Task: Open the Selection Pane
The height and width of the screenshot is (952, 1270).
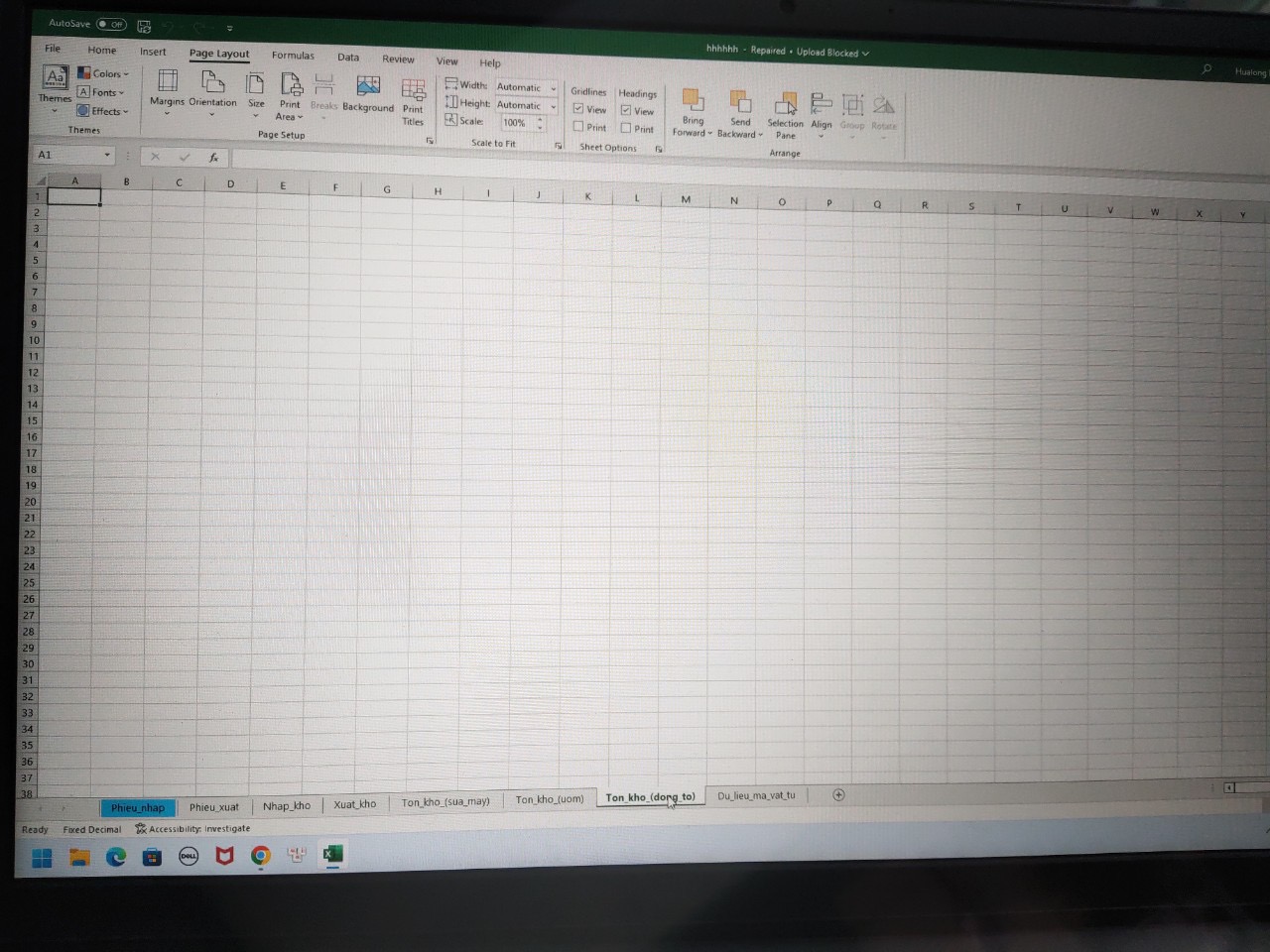Action: click(x=785, y=115)
